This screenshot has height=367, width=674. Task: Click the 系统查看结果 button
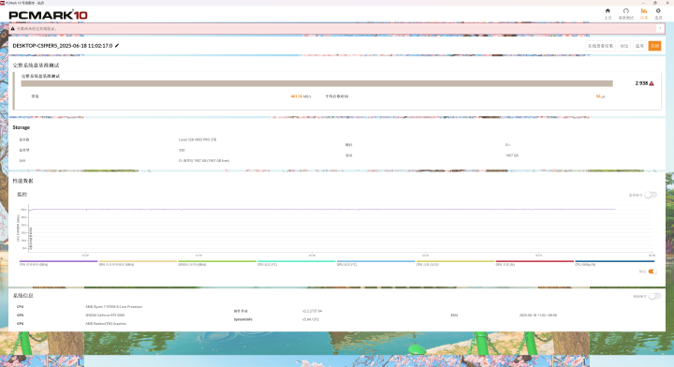point(600,46)
